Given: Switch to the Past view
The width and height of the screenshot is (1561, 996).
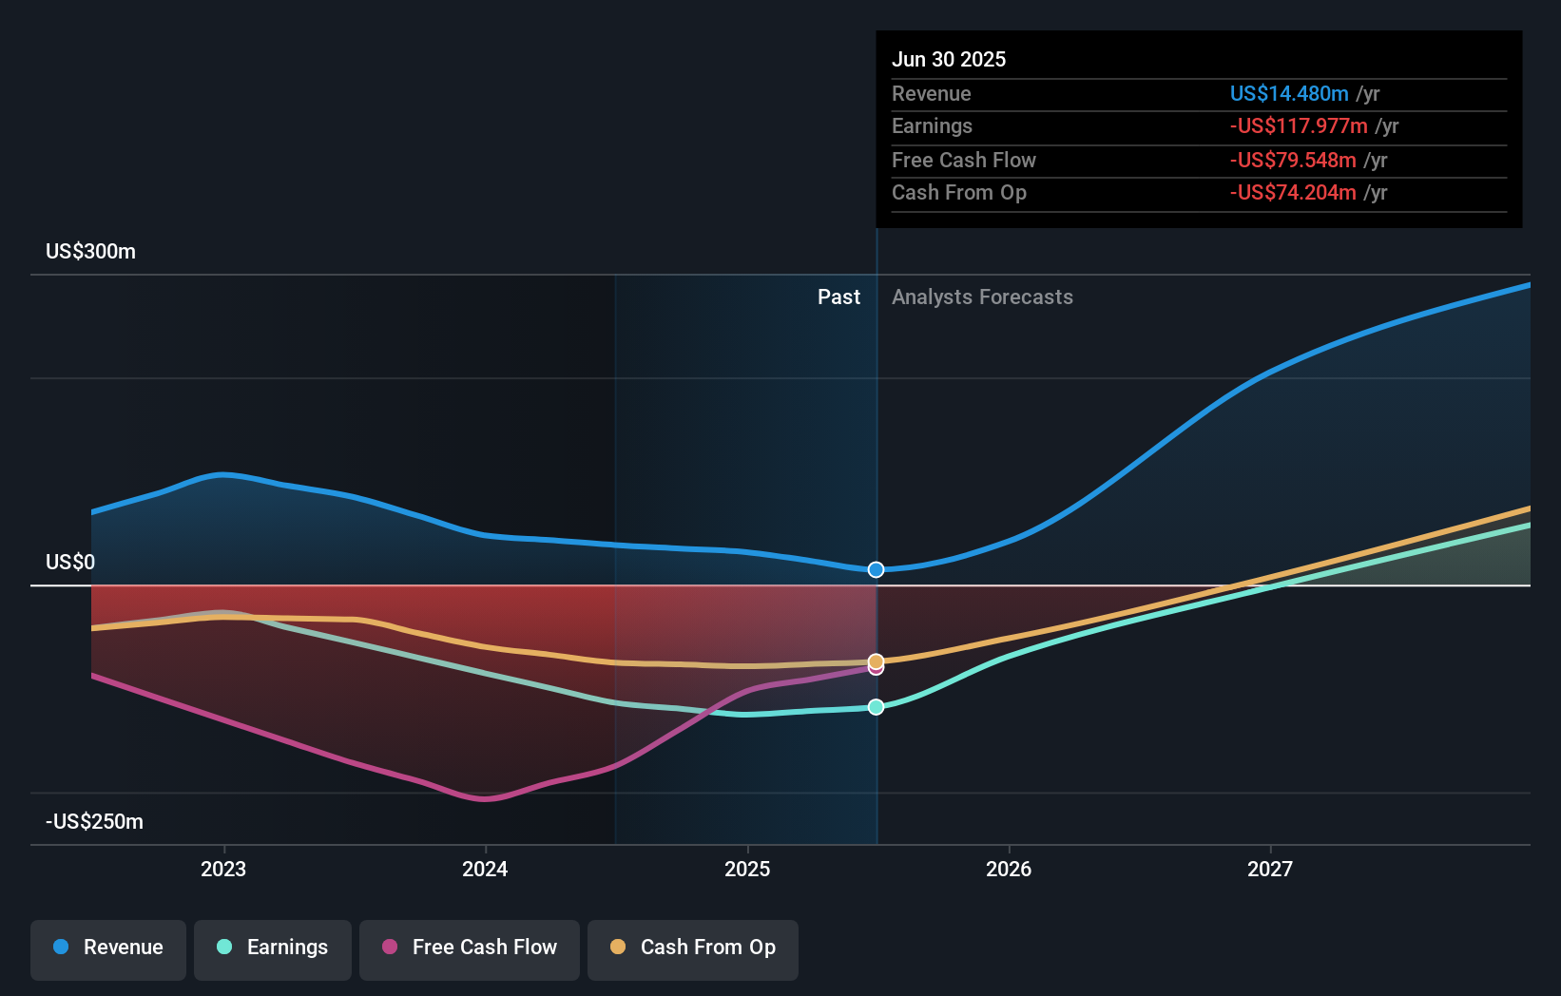Looking at the screenshot, I should [838, 297].
